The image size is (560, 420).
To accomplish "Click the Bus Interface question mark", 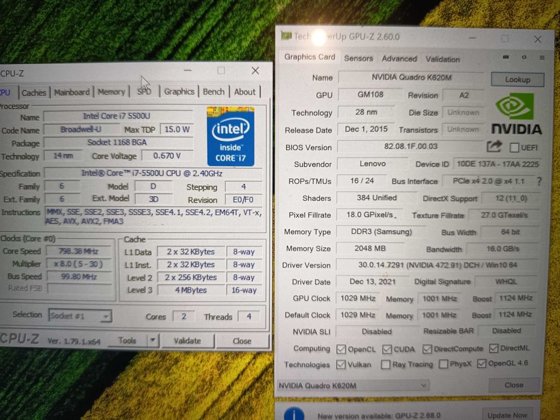I will click(539, 181).
